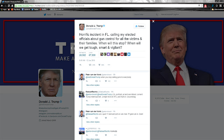
Task: Open the Play Music bookmark
Action: pos(16,9)
